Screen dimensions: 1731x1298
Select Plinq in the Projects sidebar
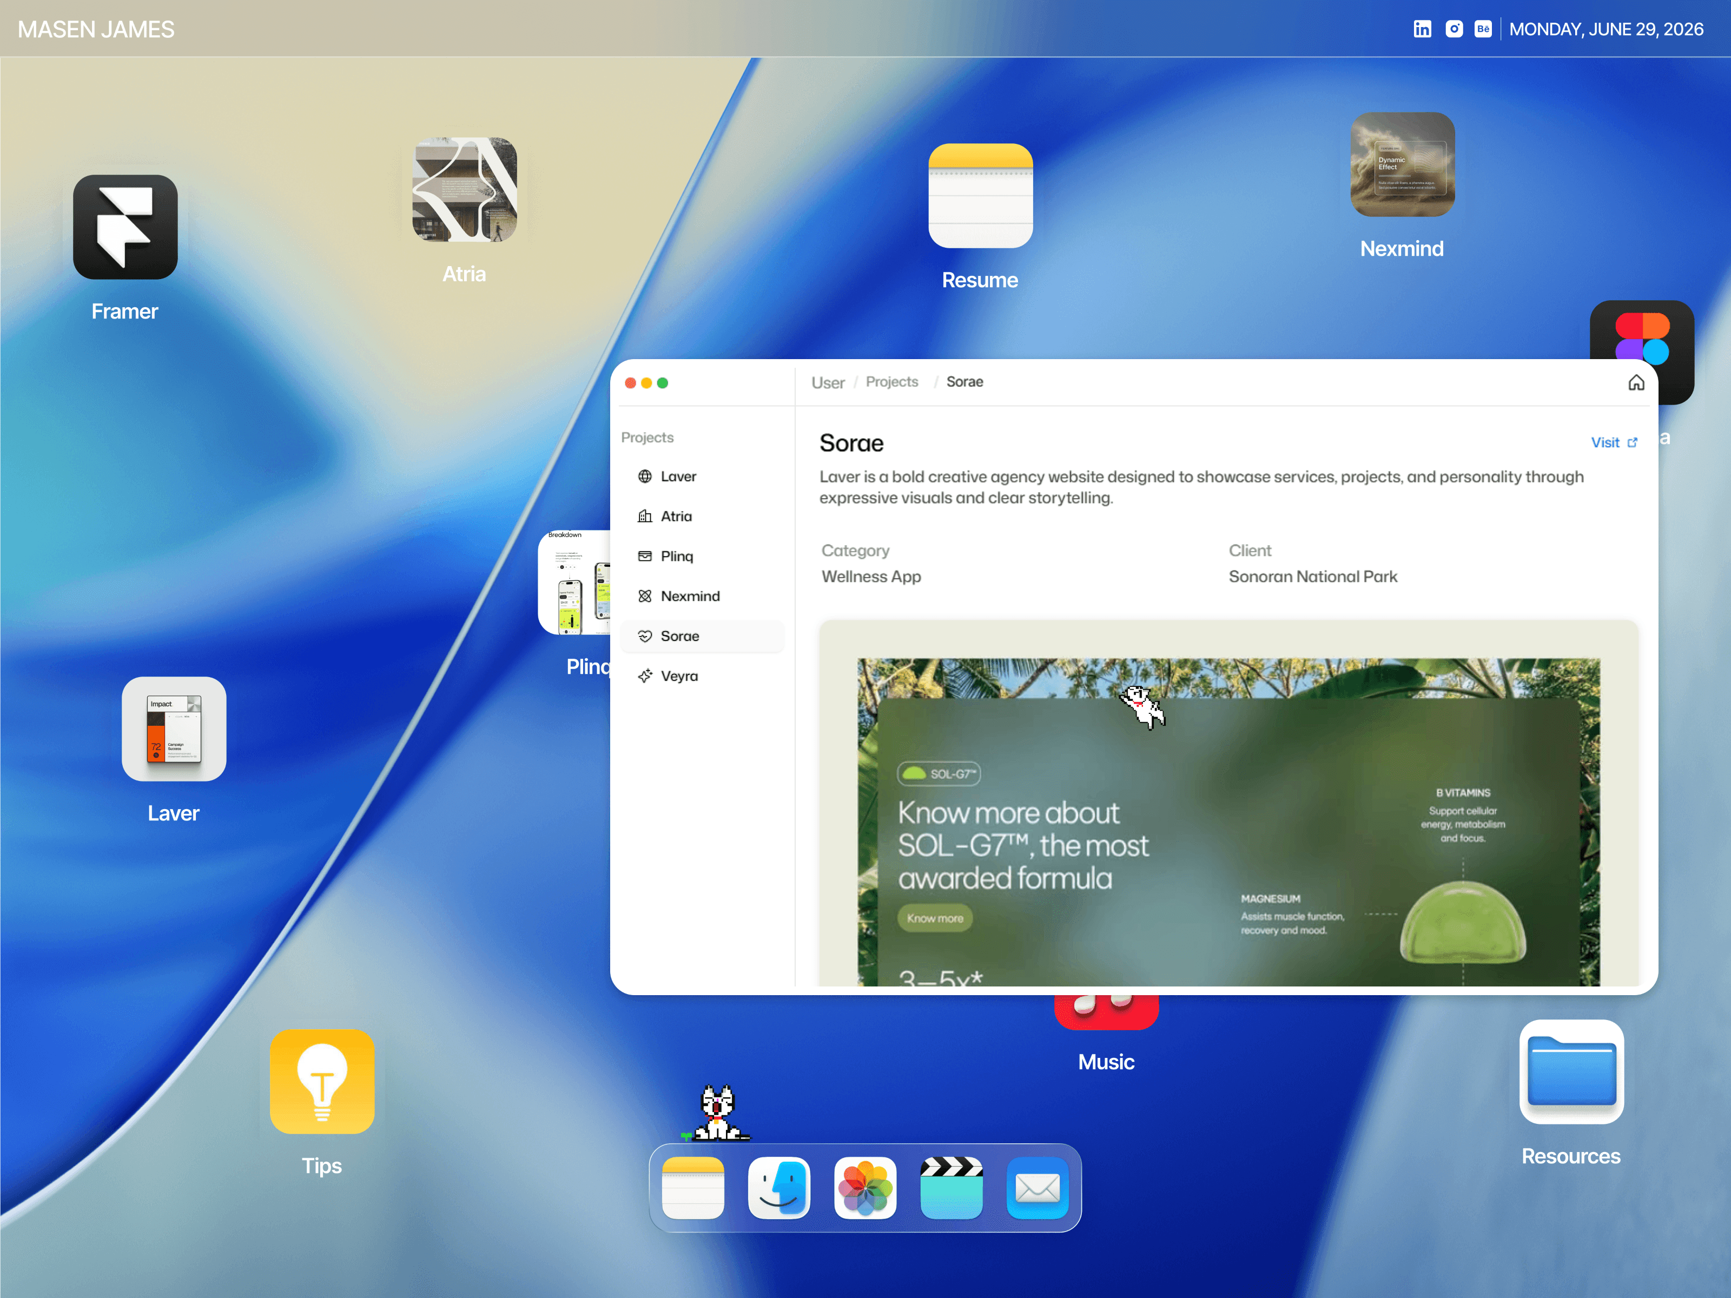click(x=702, y=557)
